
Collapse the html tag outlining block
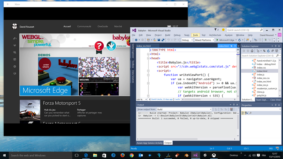pos(148,54)
